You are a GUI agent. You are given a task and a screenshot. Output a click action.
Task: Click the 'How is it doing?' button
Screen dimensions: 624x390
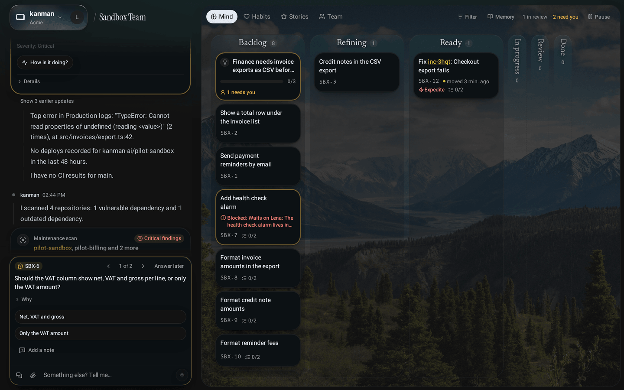click(45, 62)
